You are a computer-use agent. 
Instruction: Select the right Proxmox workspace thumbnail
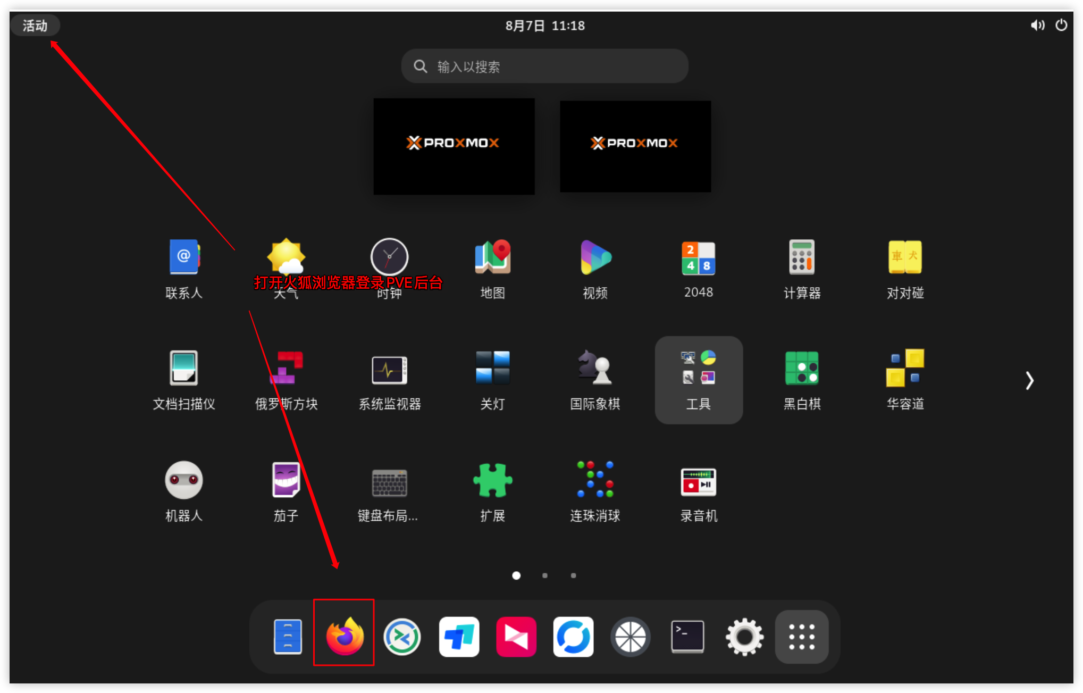pyautogui.click(x=635, y=146)
